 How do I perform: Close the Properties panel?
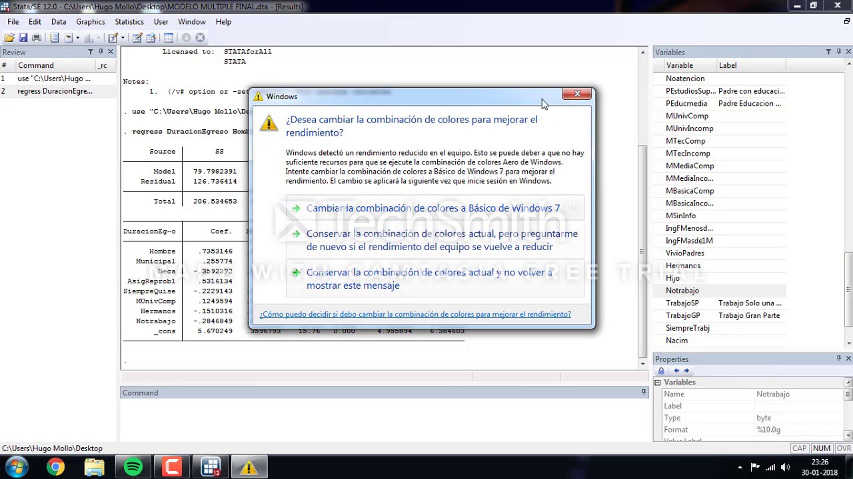pyautogui.click(x=848, y=359)
